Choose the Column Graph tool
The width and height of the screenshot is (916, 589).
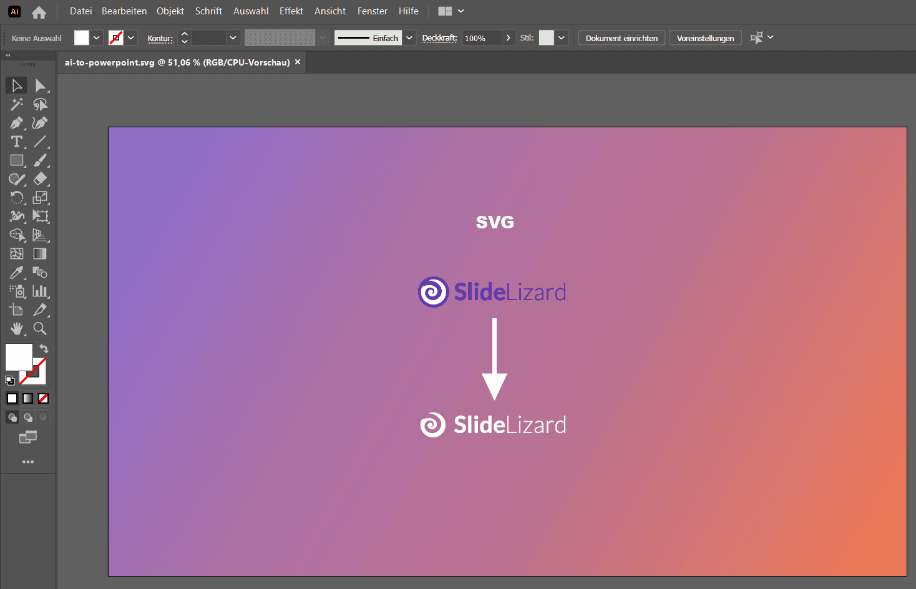point(41,291)
